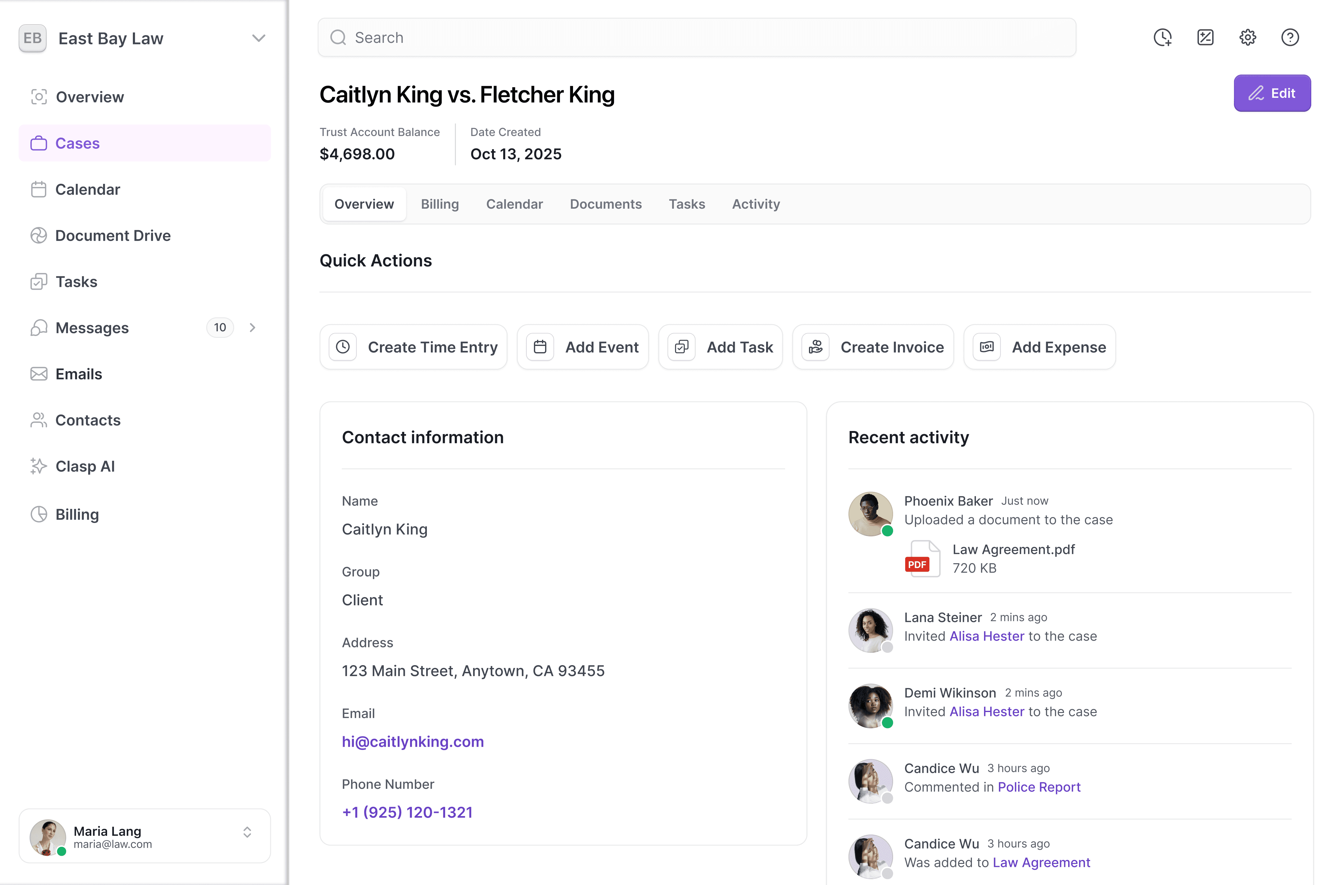Switch to the Tasks case tab
The image size is (1341, 885).
[x=687, y=204]
